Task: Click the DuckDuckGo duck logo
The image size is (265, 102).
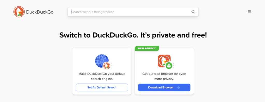Action: [19, 12]
